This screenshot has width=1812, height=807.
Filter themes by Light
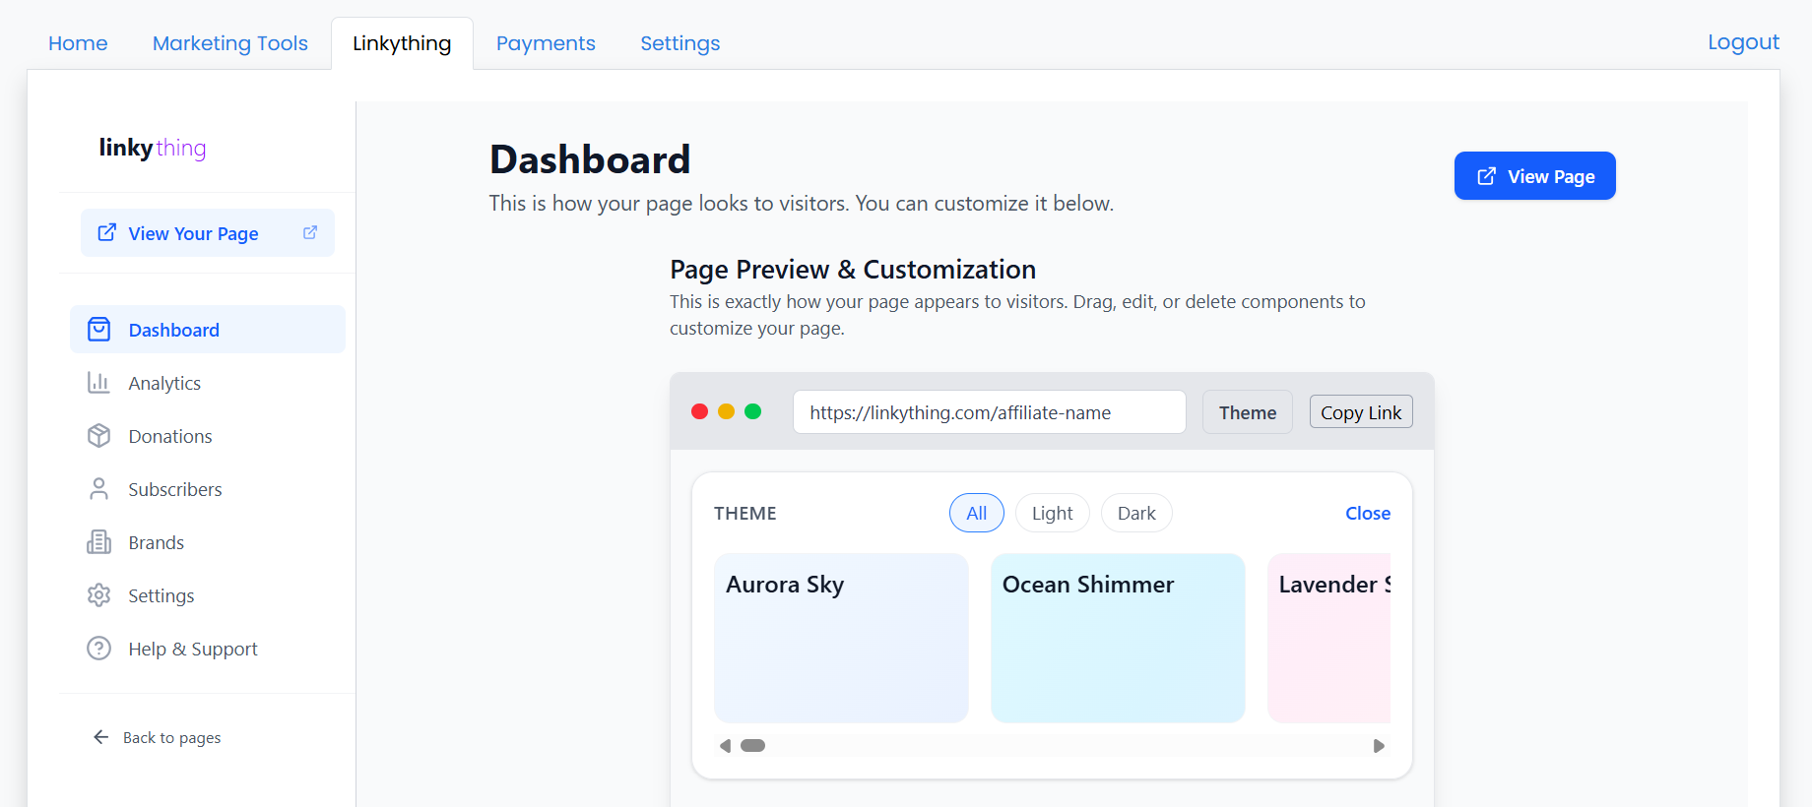1052,513
